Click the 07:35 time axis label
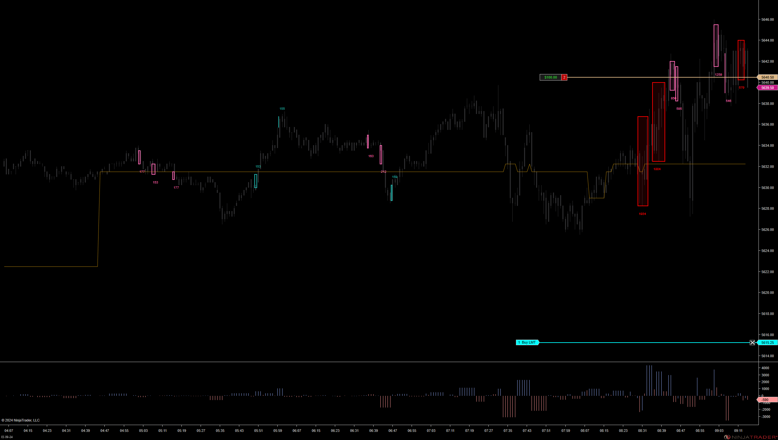This screenshot has height=440, width=778. (508, 431)
